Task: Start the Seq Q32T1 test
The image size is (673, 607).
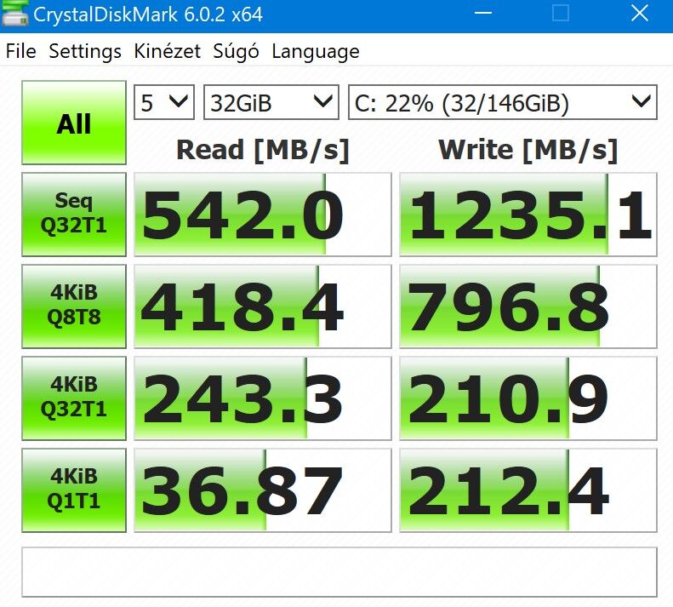Action: tap(74, 215)
